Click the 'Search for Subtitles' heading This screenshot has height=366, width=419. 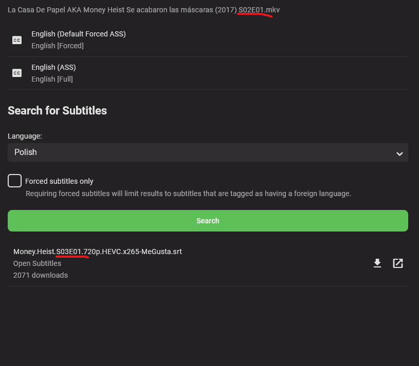[x=57, y=110]
